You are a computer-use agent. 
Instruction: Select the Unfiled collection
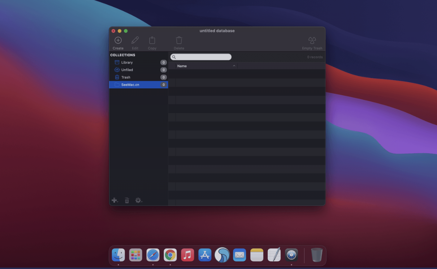click(127, 70)
